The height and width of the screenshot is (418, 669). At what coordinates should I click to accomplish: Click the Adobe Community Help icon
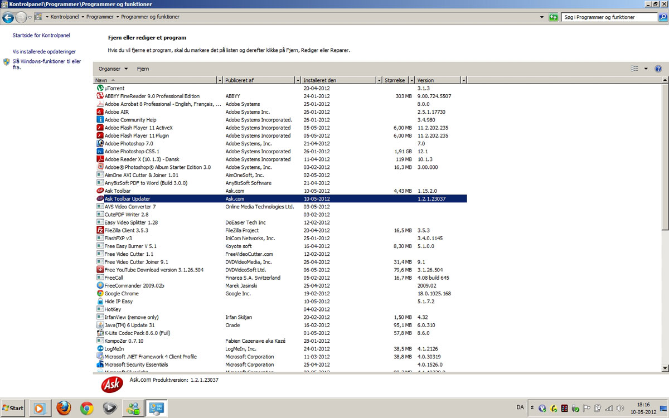coord(100,119)
